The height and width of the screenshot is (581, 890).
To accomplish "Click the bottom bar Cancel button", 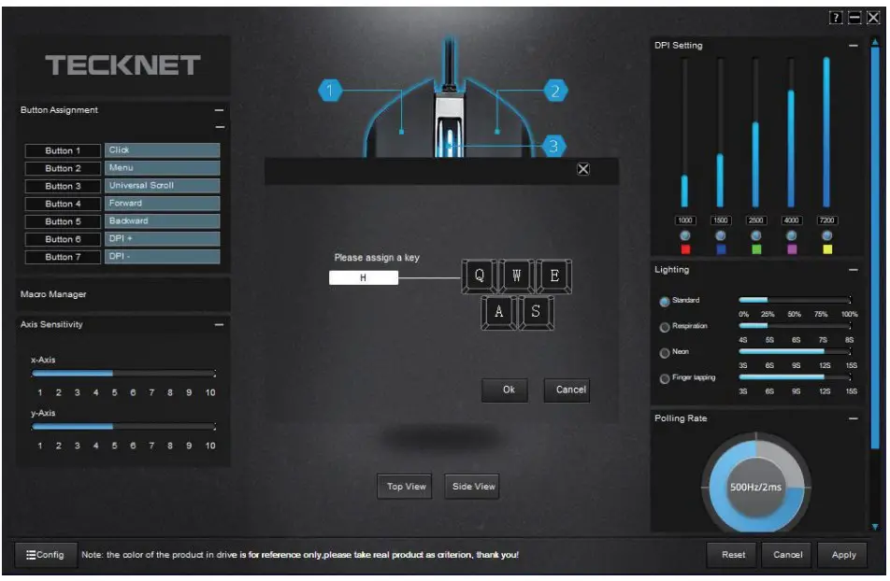I will click(788, 554).
